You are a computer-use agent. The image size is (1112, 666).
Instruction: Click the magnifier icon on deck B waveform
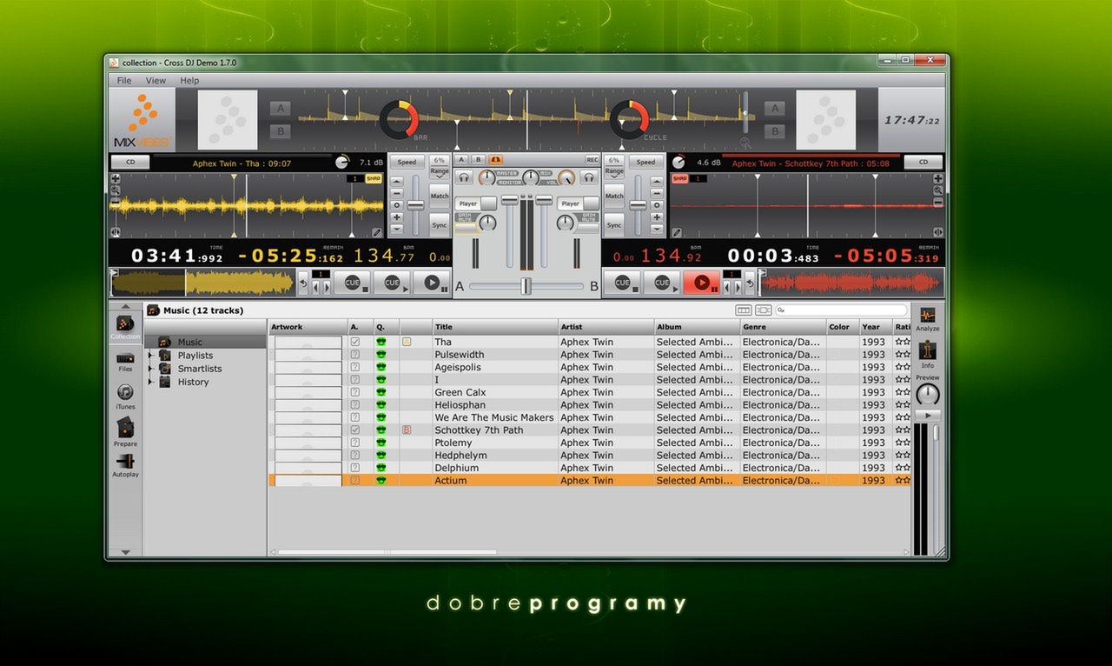938,190
